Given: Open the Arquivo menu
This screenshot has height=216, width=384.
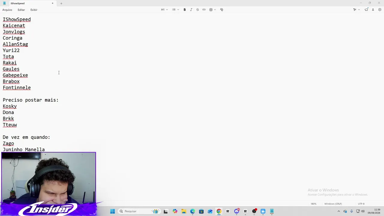Looking at the screenshot, I should (x=7, y=10).
